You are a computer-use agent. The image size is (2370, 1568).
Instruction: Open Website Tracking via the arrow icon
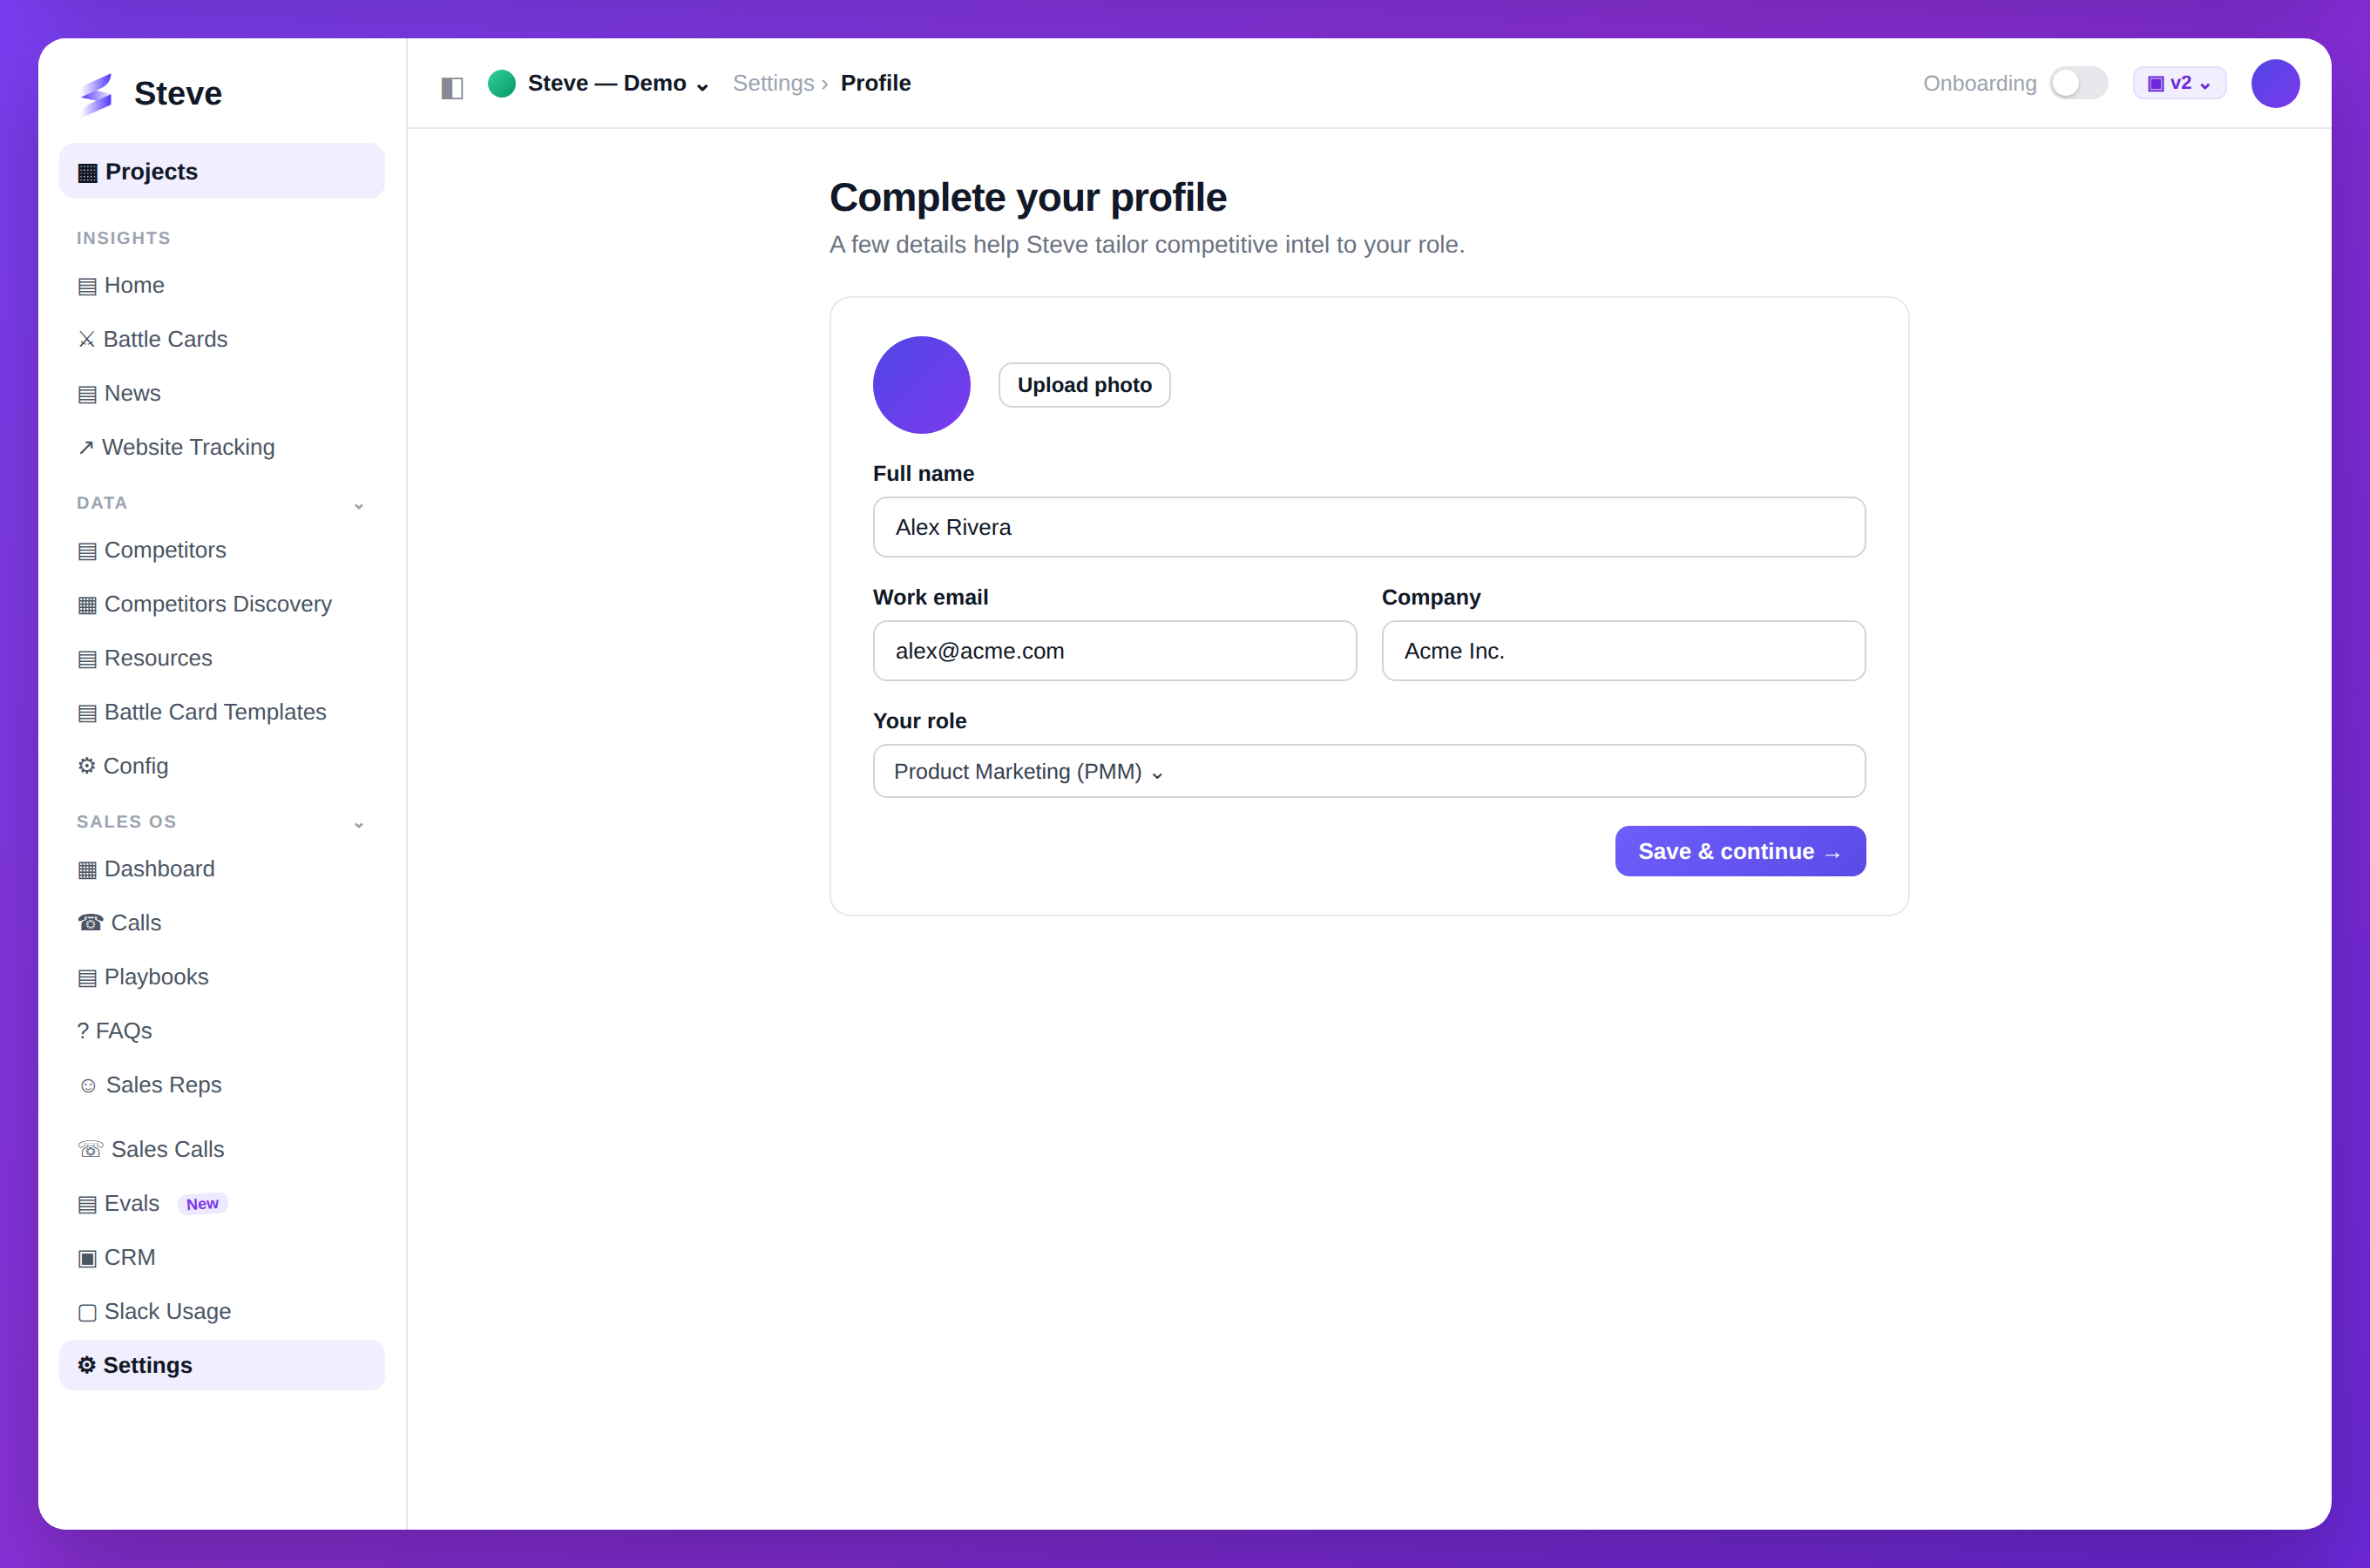point(86,448)
